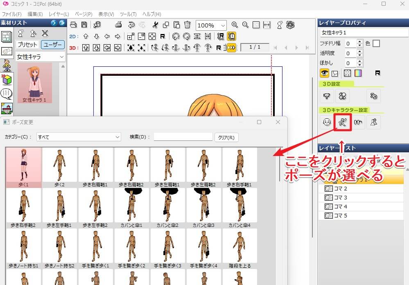Select the panel layout icon in sidebar
Screen dimensions: 409x285
(7, 36)
